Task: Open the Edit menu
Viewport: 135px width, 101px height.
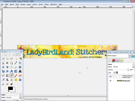Action: (7, 4)
